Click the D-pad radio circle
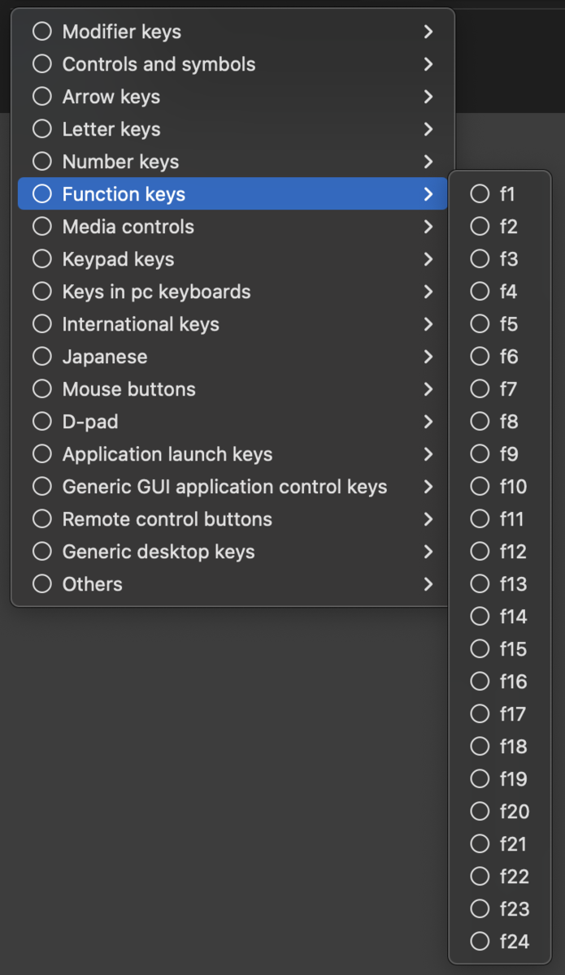 pyautogui.click(x=41, y=422)
